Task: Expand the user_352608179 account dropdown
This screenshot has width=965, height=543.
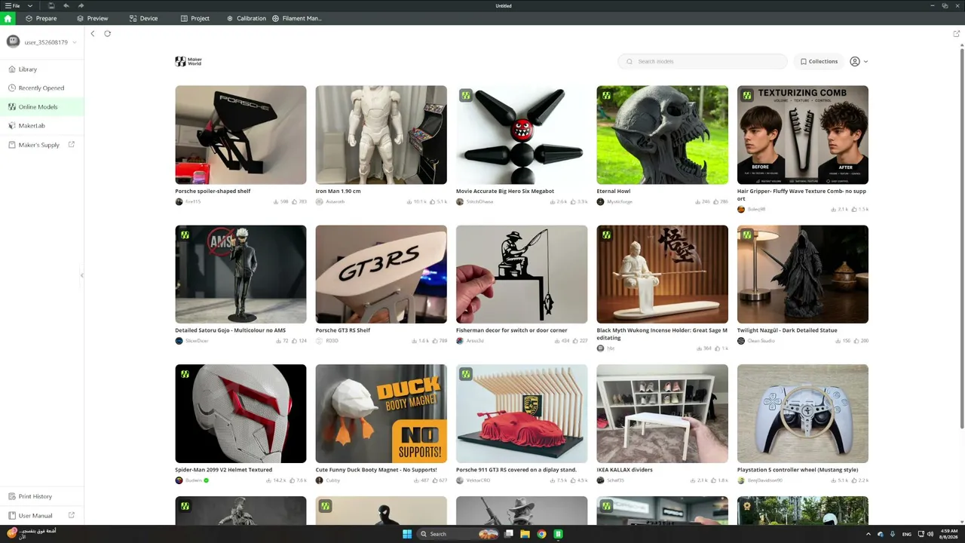Action: (75, 42)
